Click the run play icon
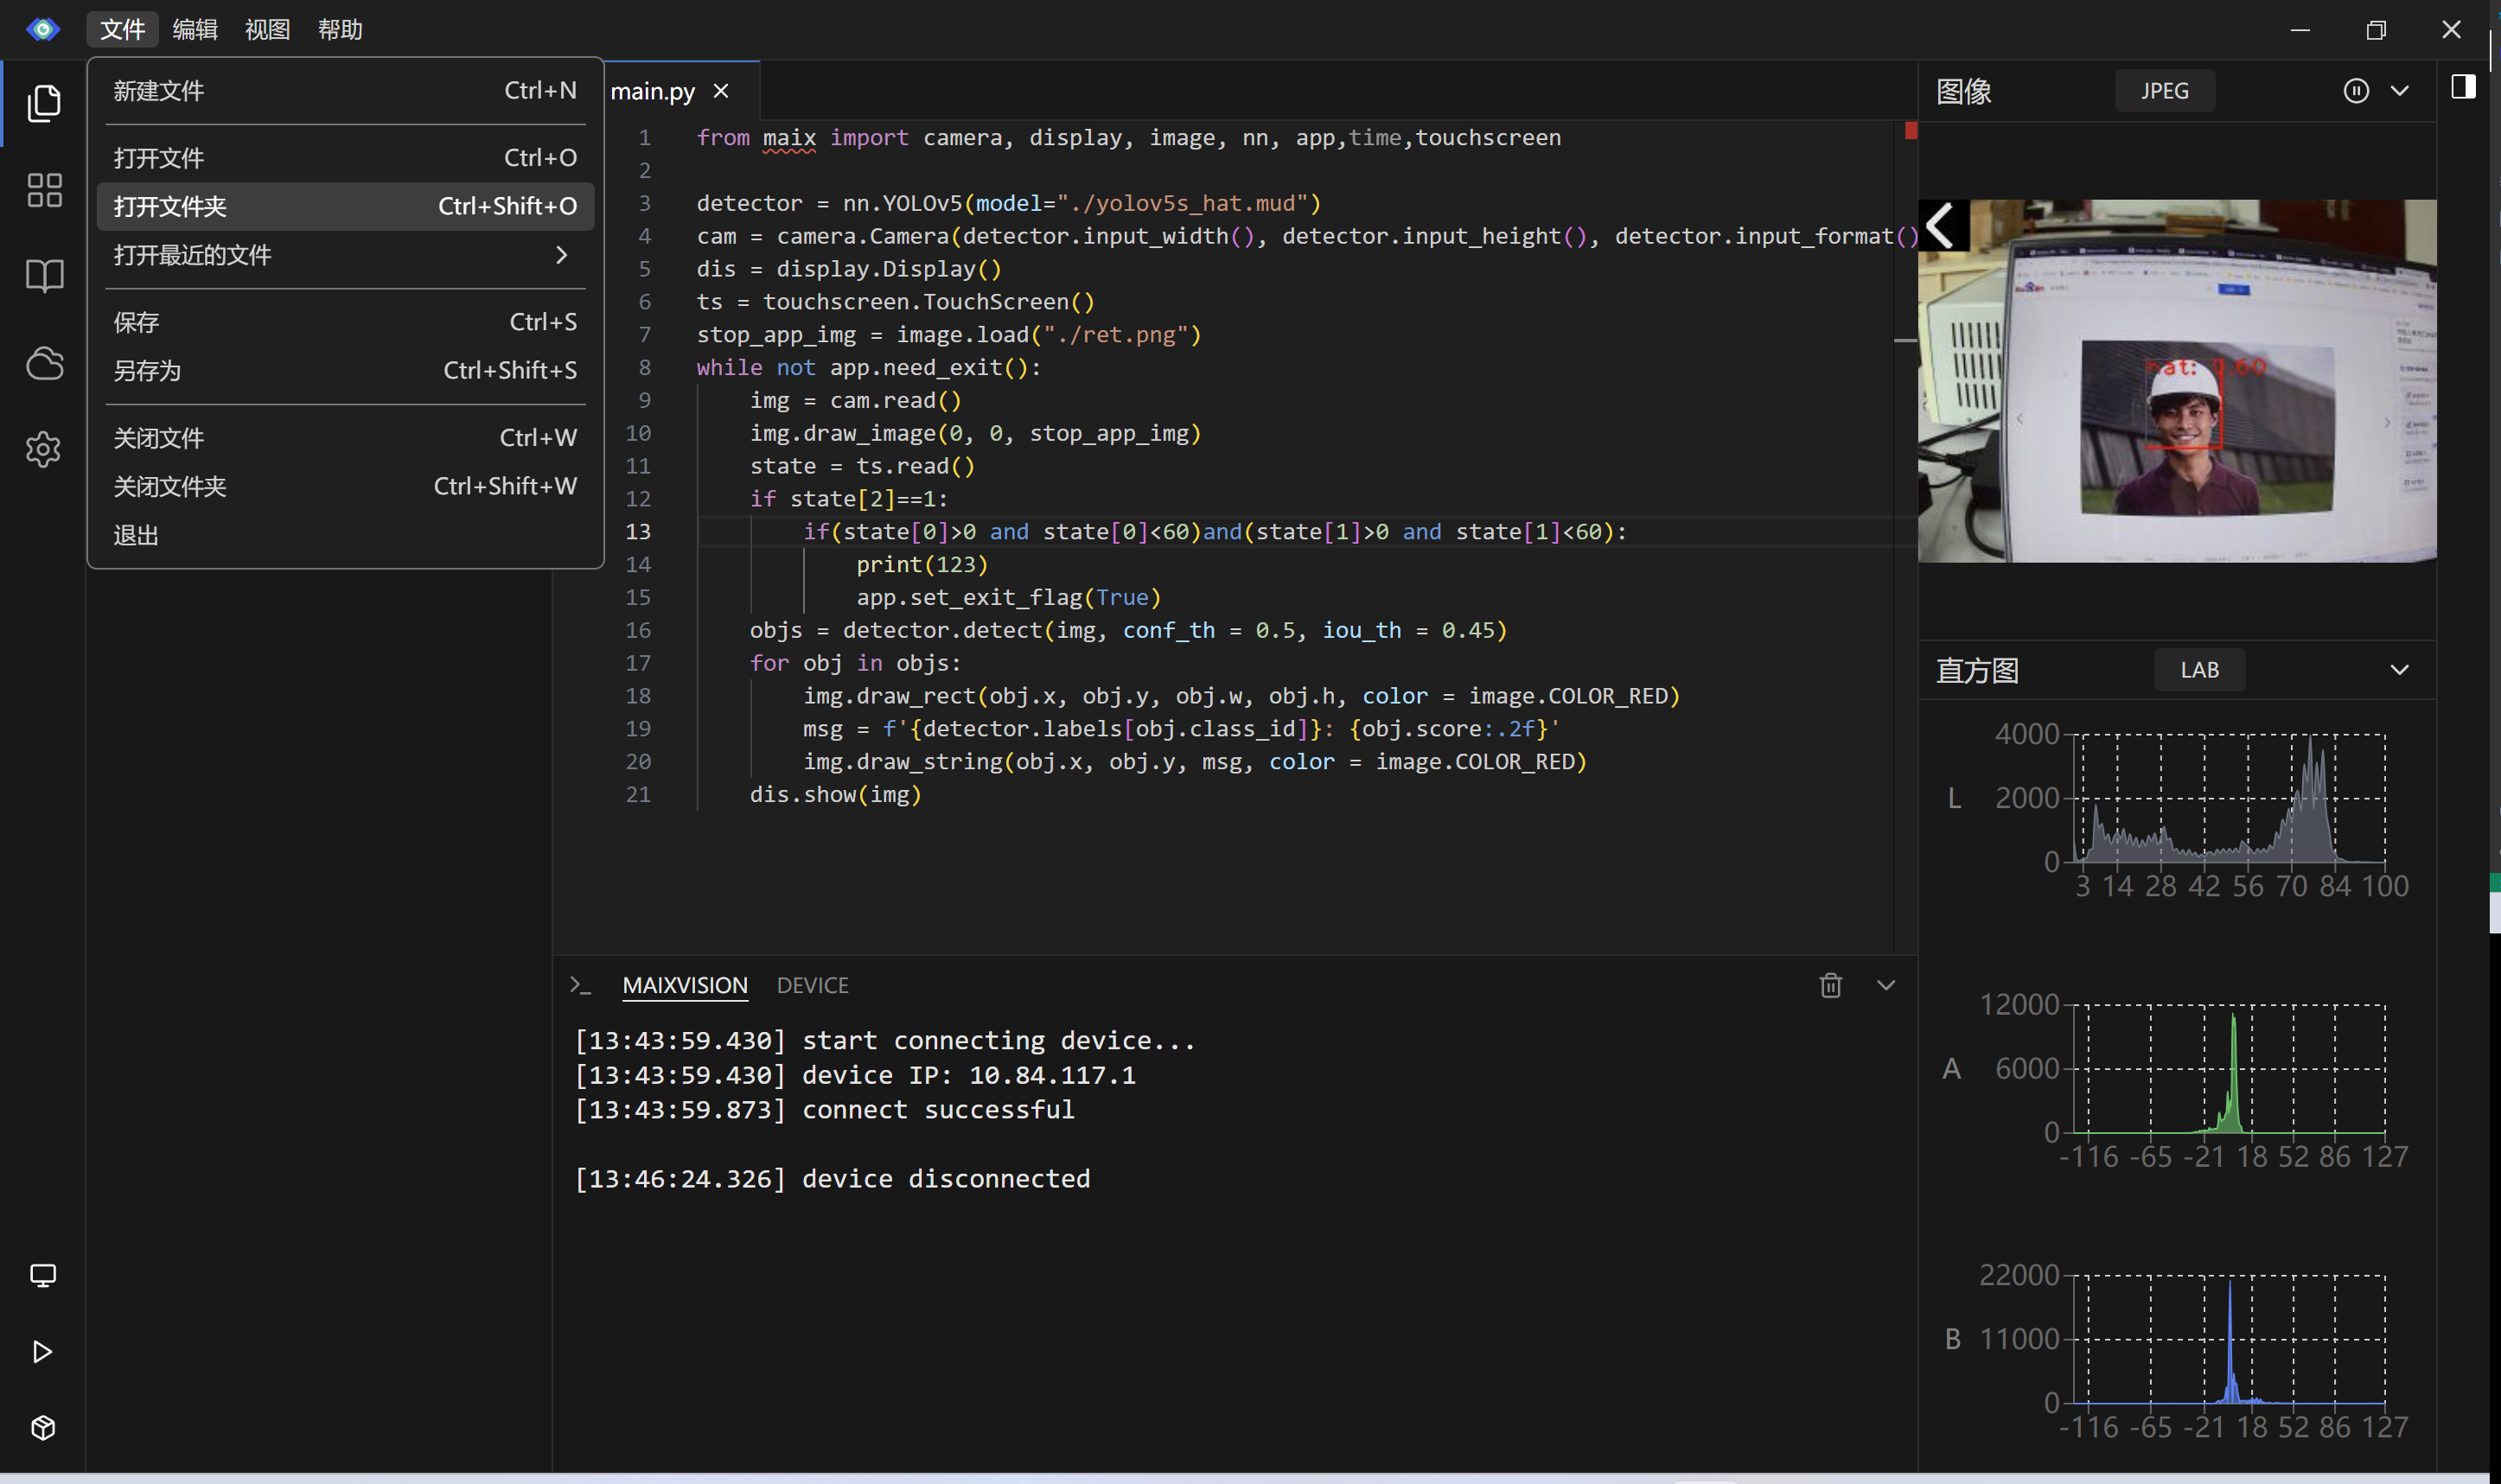This screenshot has width=2501, height=1484. coord(42,1352)
